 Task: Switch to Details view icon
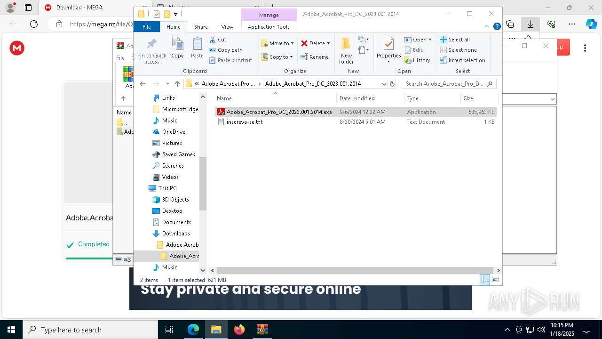pos(485,280)
